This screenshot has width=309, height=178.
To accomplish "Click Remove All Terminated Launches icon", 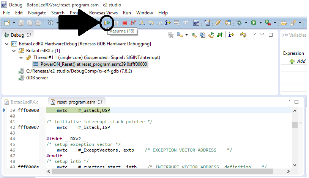I will (171, 35).
